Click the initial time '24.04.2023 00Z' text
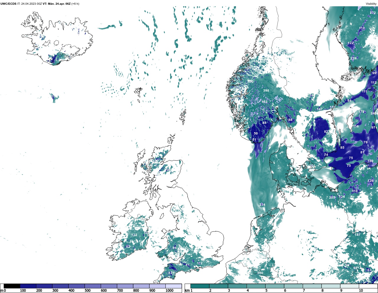The width and height of the screenshot is (378, 293). (x=31, y=4)
